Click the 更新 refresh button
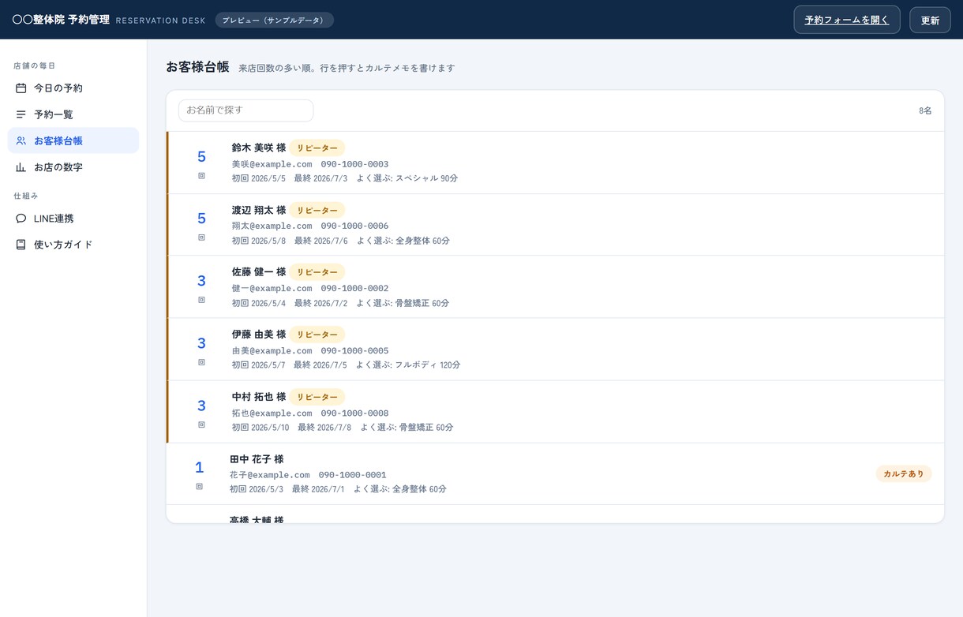This screenshot has width=963, height=617. (930, 20)
